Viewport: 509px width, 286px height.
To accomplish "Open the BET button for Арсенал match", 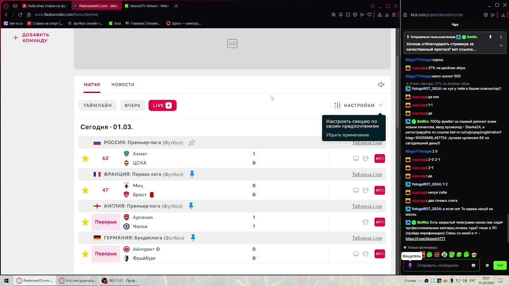I will pyautogui.click(x=380, y=222).
